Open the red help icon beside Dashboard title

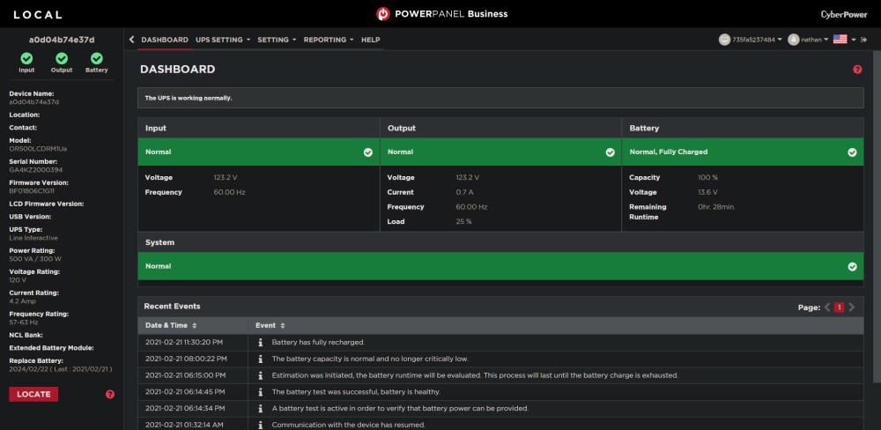point(857,69)
